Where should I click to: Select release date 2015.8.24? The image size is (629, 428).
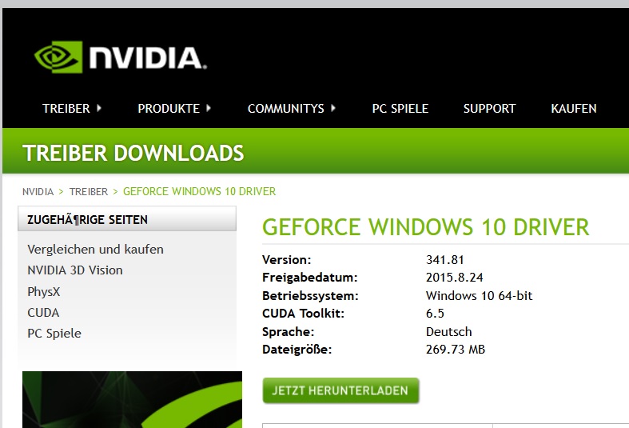(x=455, y=278)
